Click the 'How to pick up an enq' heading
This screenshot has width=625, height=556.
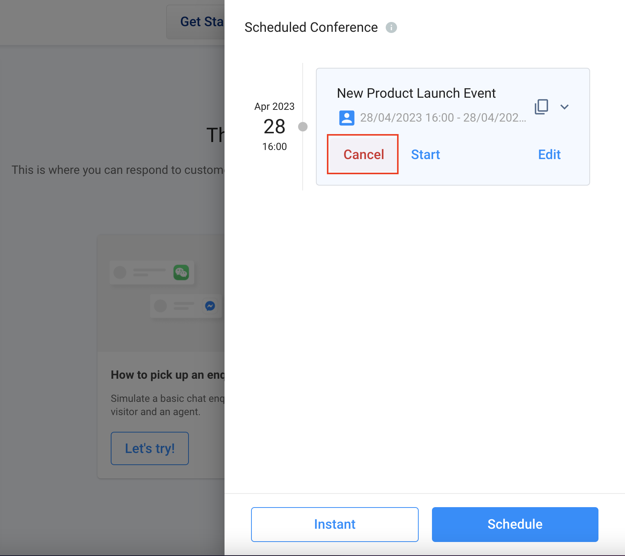(168, 375)
